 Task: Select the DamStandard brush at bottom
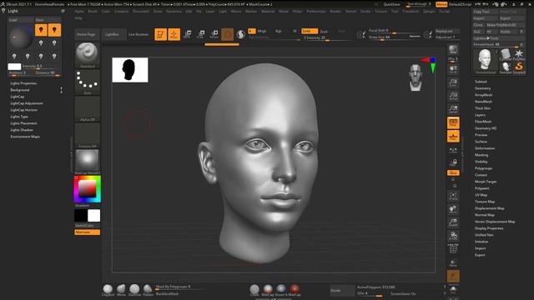click(x=134, y=290)
